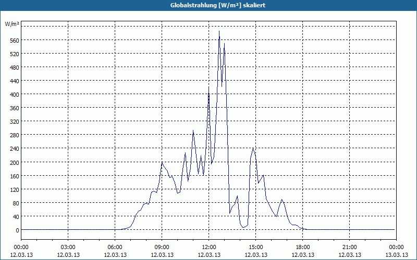Click the chart title 'Globalstrahlung [W/m²] skaliert'
417x260 pixels.
coord(218,5)
